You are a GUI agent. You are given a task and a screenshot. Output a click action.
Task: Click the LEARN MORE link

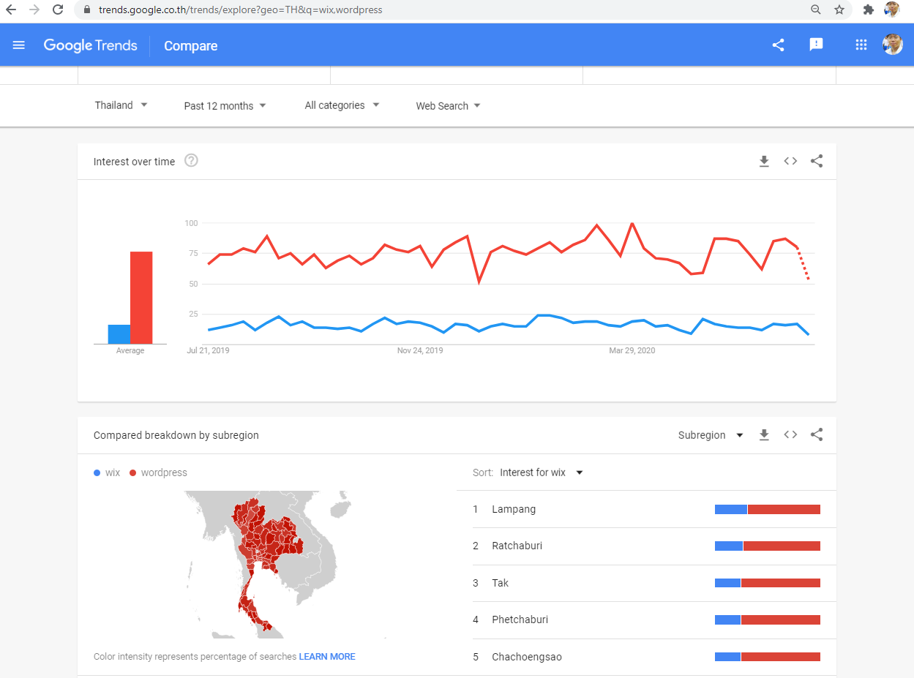click(327, 657)
